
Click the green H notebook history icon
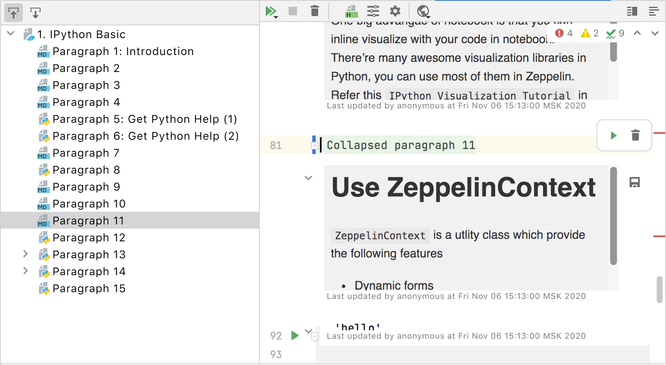coord(351,11)
